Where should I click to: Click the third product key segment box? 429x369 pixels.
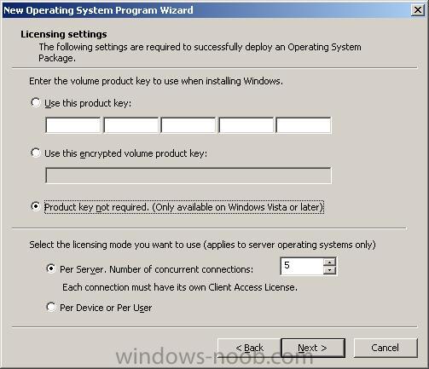pyautogui.click(x=188, y=125)
